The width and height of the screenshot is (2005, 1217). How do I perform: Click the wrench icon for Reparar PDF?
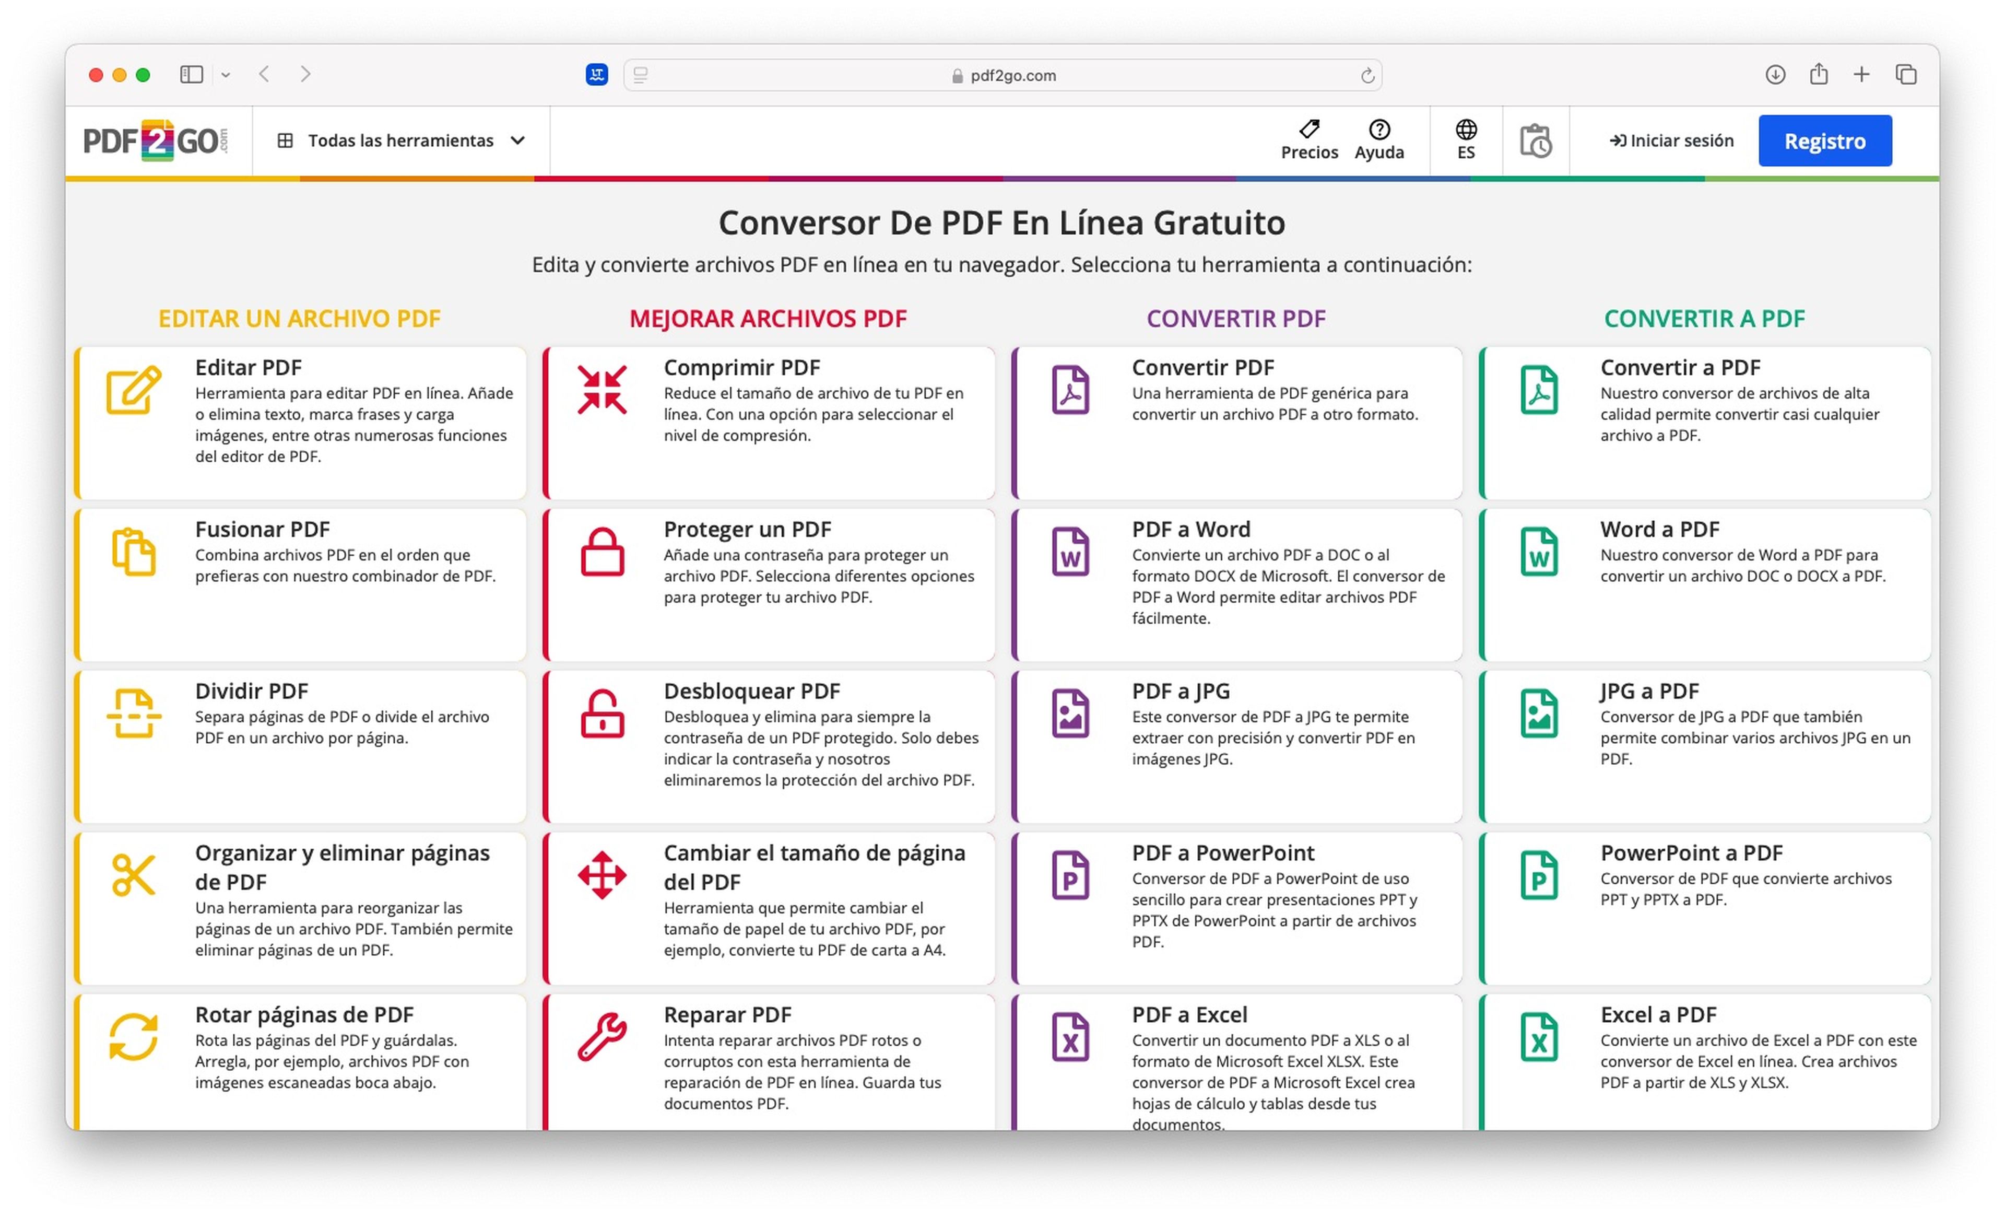(602, 1037)
